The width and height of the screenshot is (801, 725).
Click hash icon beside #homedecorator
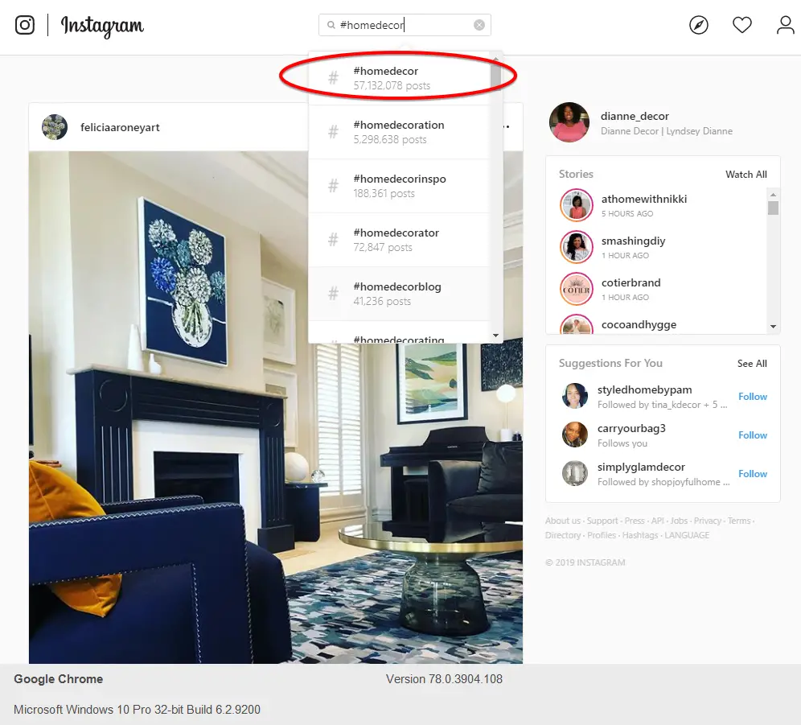pos(333,240)
